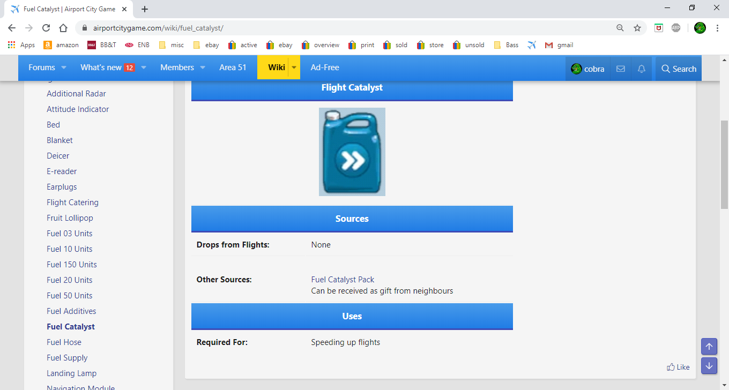Image resolution: width=729 pixels, height=390 pixels.
Task: Select the current Fuel Catalyst sidebar entry
Action: [x=71, y=327]
